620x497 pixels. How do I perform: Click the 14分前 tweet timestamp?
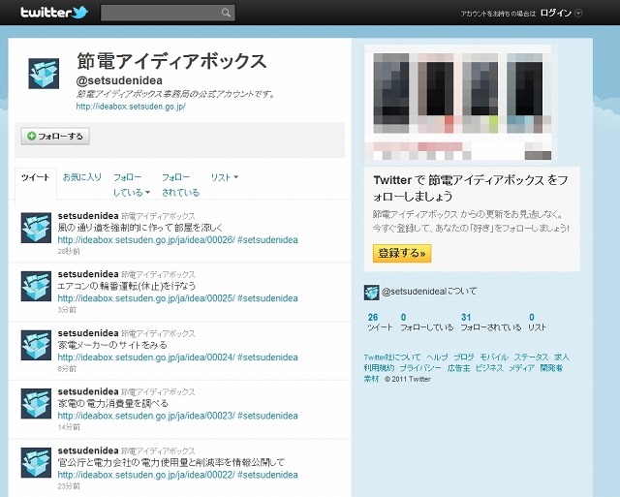coord(69,427)
